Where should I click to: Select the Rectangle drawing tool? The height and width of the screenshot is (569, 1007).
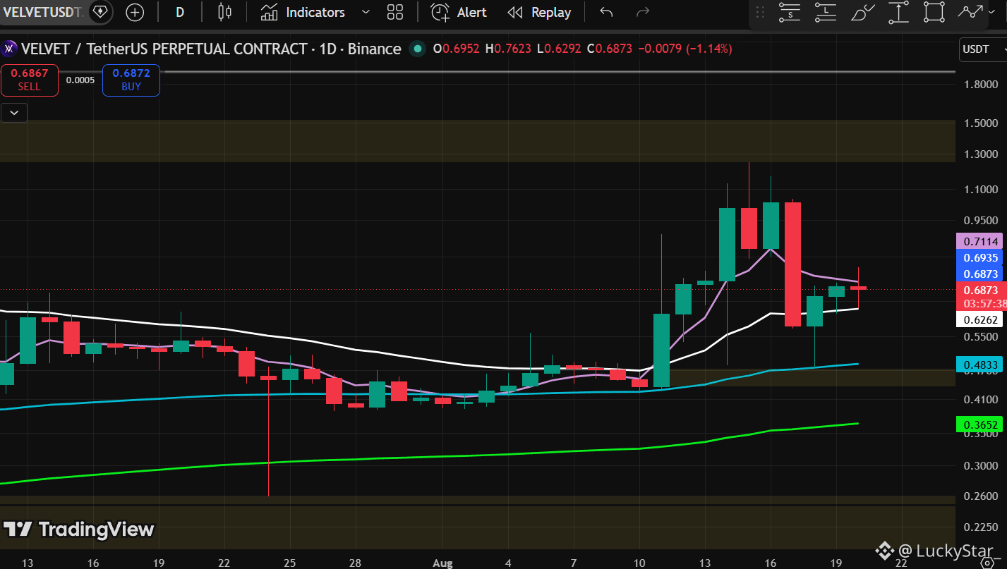click(934, 12)
